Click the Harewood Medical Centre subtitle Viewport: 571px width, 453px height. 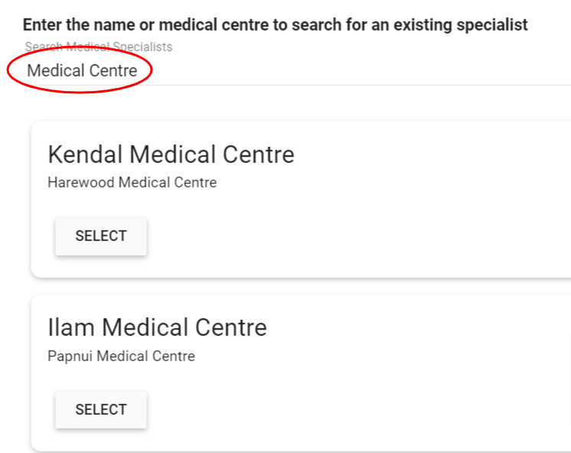point(132,183)
